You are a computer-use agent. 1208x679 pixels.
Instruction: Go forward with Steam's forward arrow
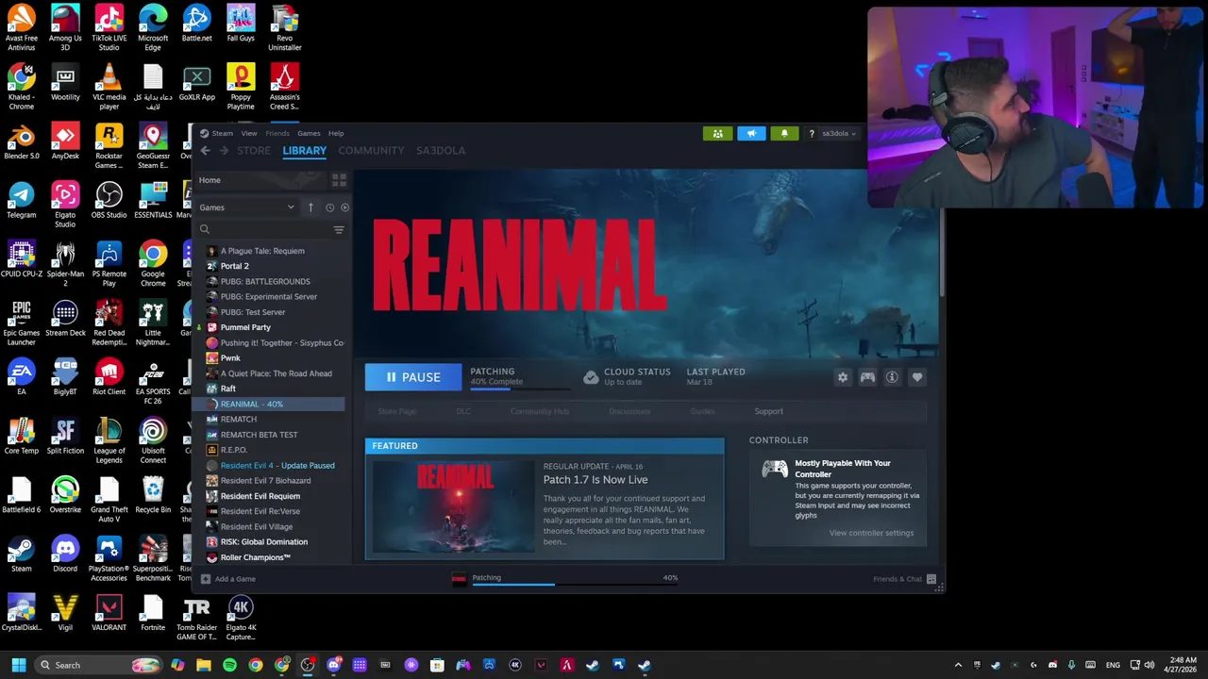tap(224, 151)
